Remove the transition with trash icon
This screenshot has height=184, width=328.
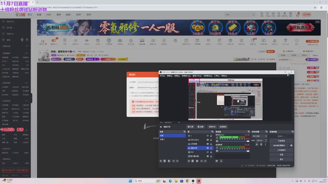(x=261, y=144)
